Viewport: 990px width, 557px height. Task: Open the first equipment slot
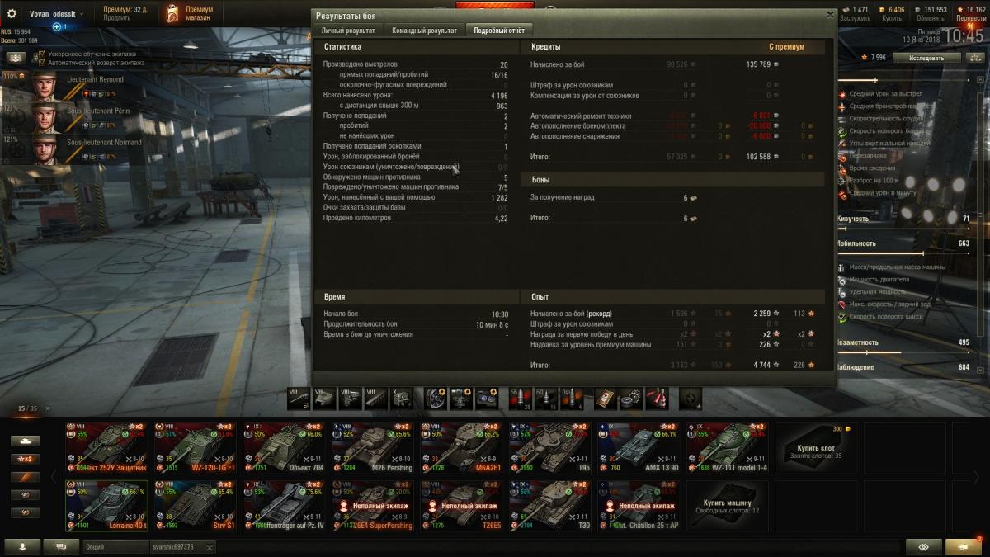pos(436,399)
